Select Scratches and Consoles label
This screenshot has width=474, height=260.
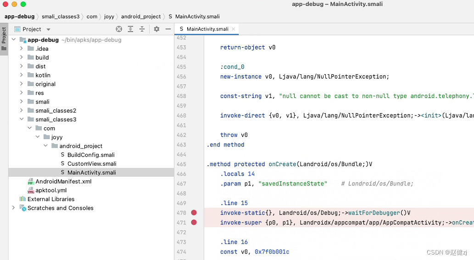(61, 208)
